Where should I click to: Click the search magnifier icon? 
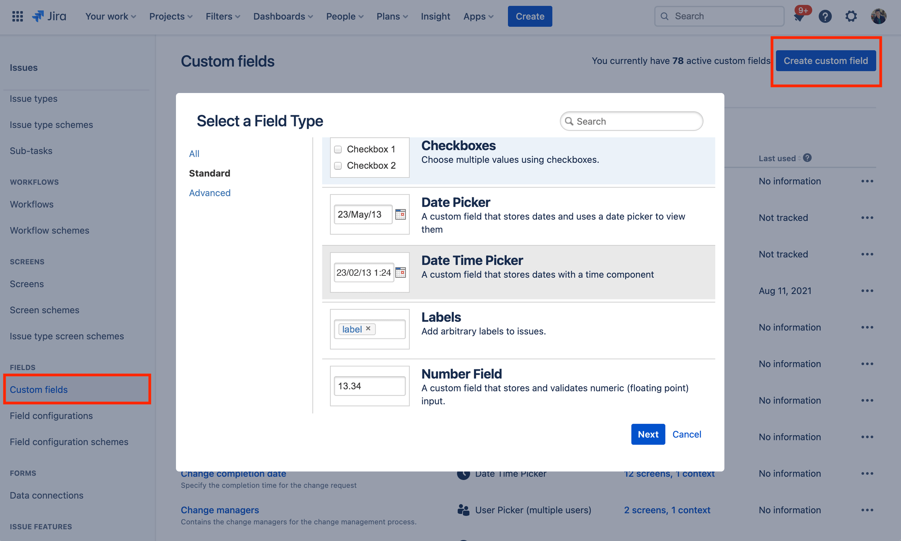point(569,121)
